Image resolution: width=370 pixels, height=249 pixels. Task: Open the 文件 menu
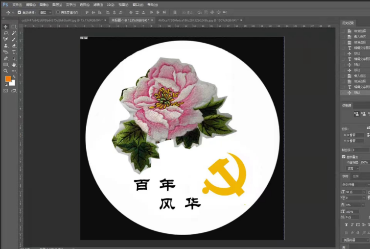(17, 4)
